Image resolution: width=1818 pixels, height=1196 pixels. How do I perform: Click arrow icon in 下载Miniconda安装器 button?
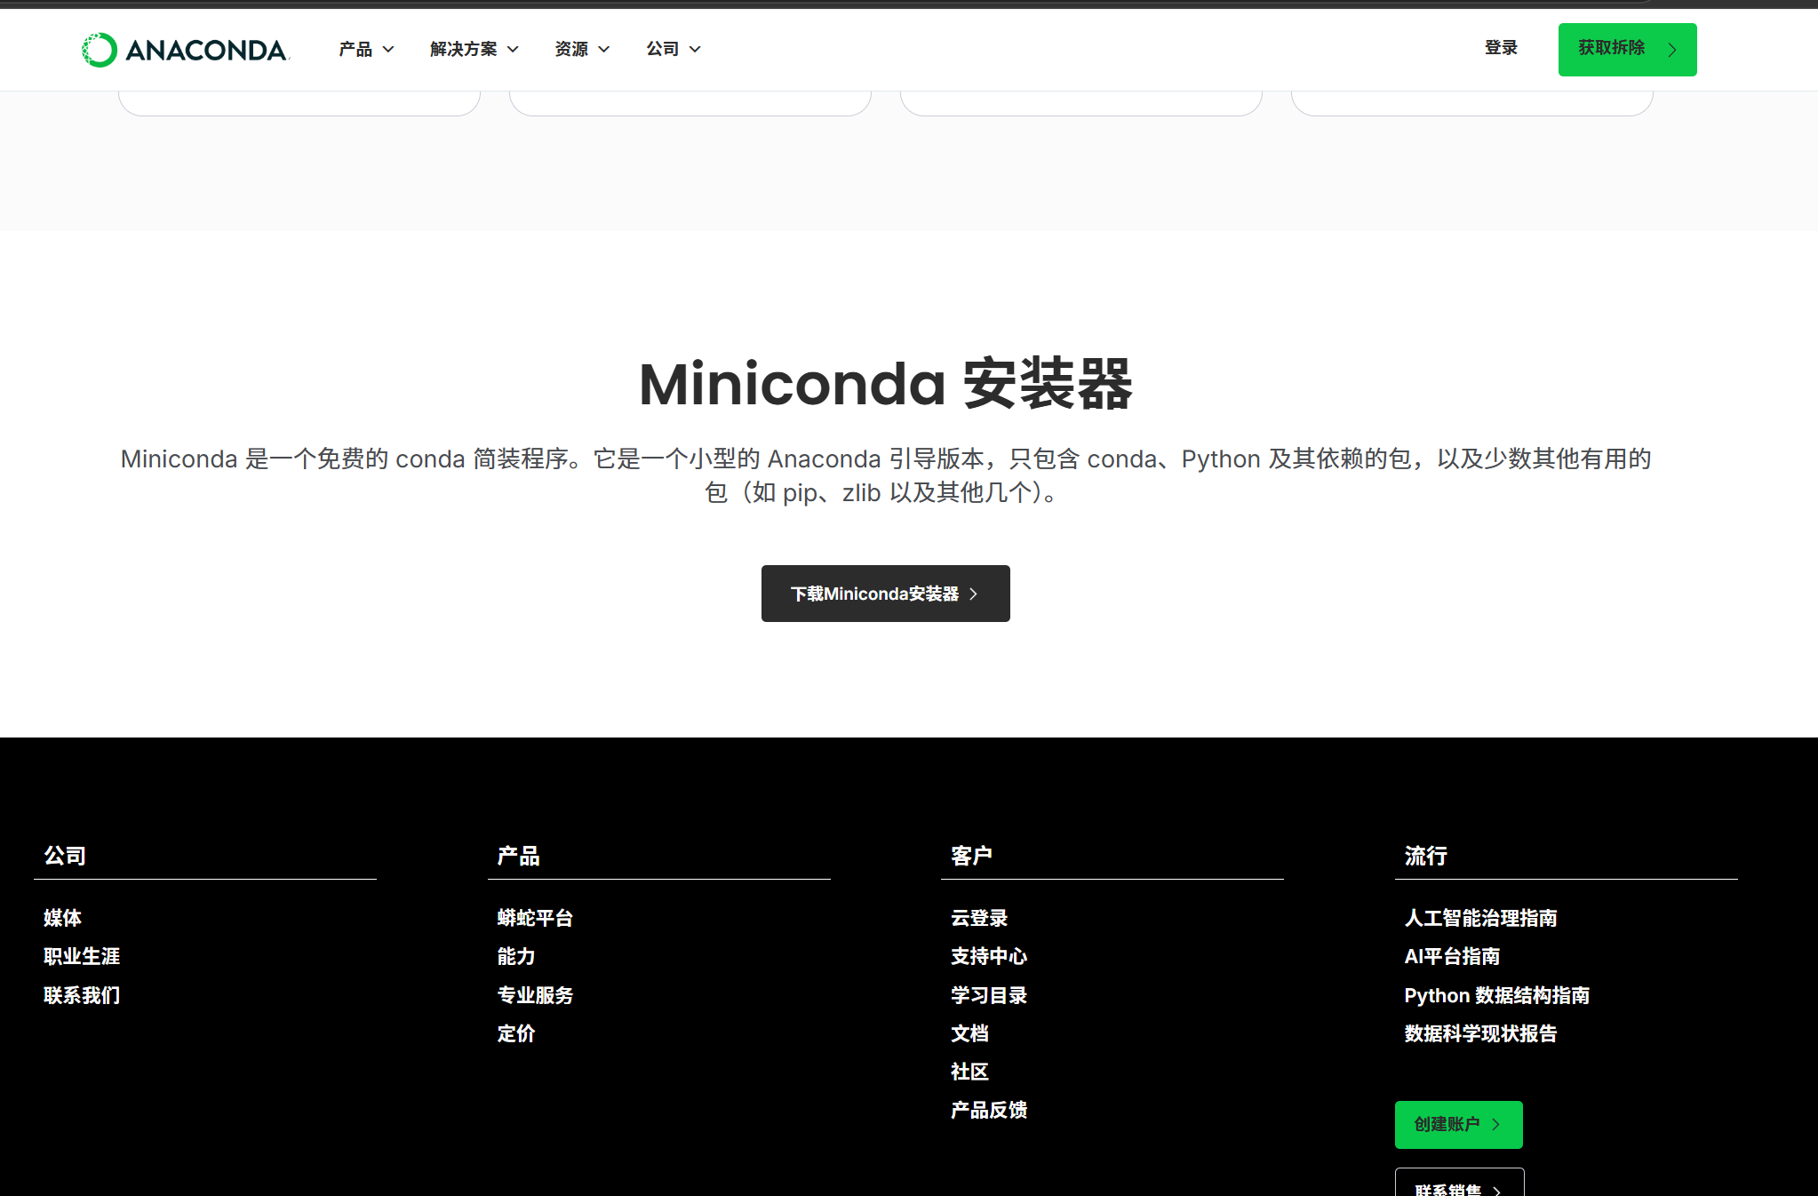tap(974, 594)
